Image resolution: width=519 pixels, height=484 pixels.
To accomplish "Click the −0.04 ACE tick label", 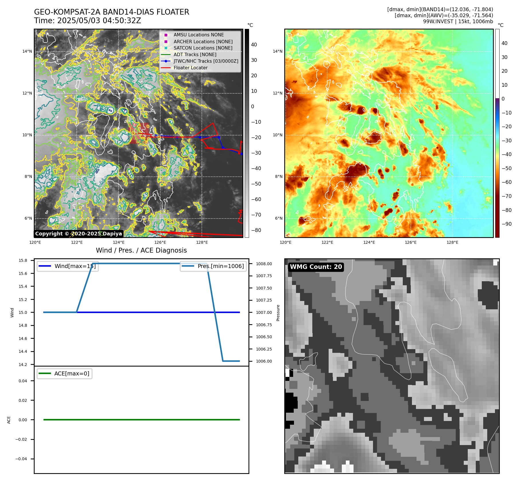I will coord(21,459).
